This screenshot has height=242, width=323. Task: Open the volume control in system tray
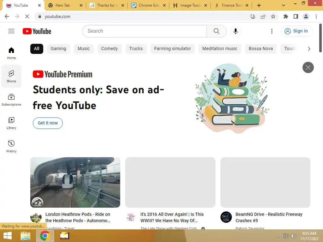293,236
